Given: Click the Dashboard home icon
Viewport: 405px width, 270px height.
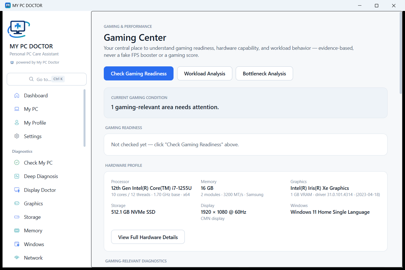Looking at the screenshot, I should [17, 95].
